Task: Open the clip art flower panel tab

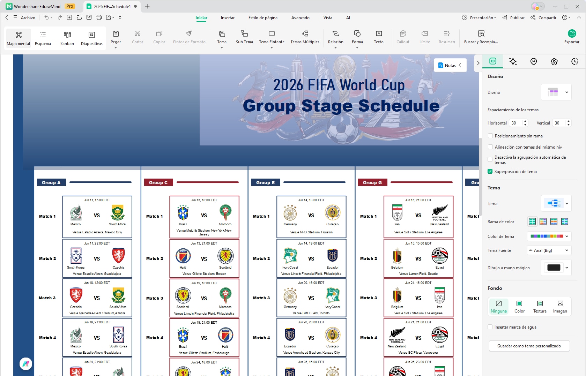Action: tap(554, 61)
